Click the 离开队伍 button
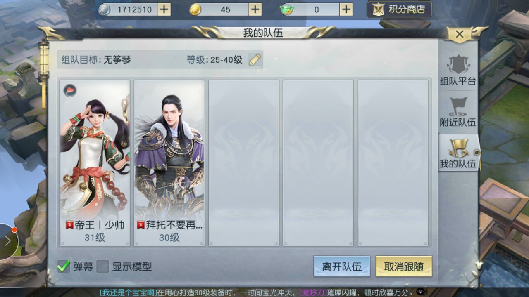529x297 pixels. (342, 266)
